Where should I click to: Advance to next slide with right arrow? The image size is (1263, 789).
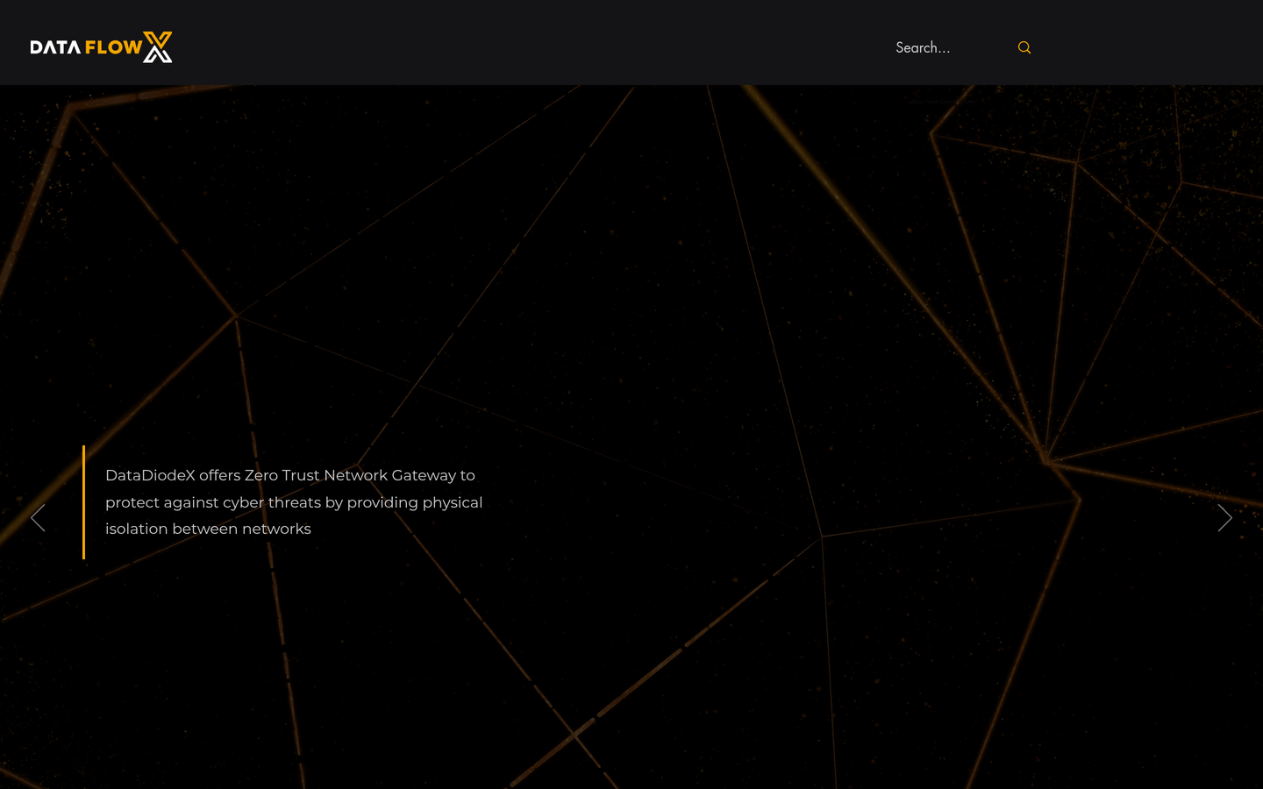1224,518
